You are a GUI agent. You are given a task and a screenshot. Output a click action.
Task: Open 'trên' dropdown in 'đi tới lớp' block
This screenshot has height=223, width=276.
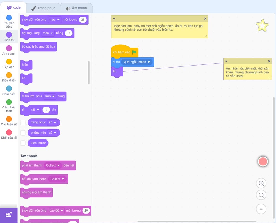coord(50,96)
